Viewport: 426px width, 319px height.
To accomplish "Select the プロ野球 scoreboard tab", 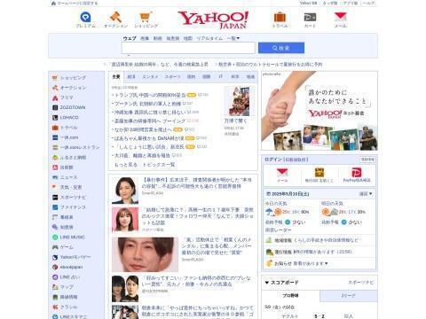I will coord(290,296).
